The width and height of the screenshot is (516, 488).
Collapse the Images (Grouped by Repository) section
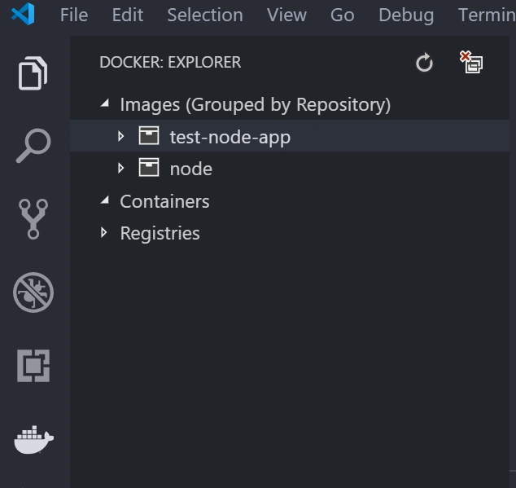click(105, 103)
